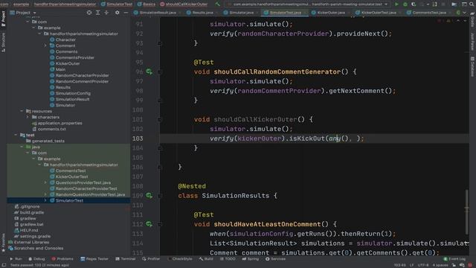Hide the Project panel with the minus icon
Image resolution: width=476 pixels, height=268 pixels.
[126, 13]
